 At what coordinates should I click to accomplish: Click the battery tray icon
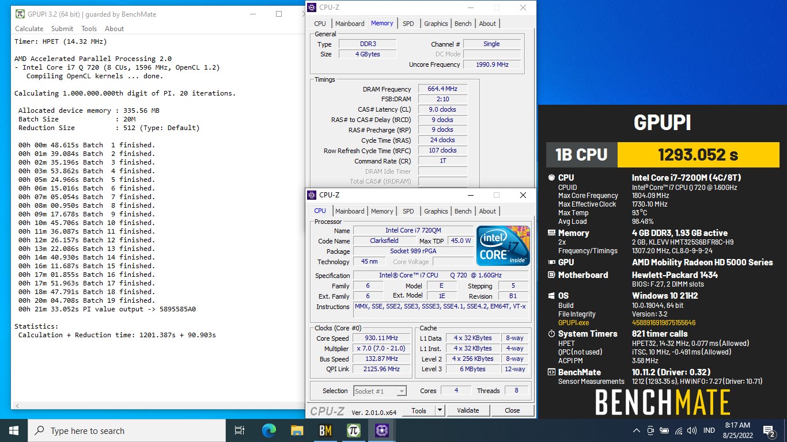click(x=664, y=430)
